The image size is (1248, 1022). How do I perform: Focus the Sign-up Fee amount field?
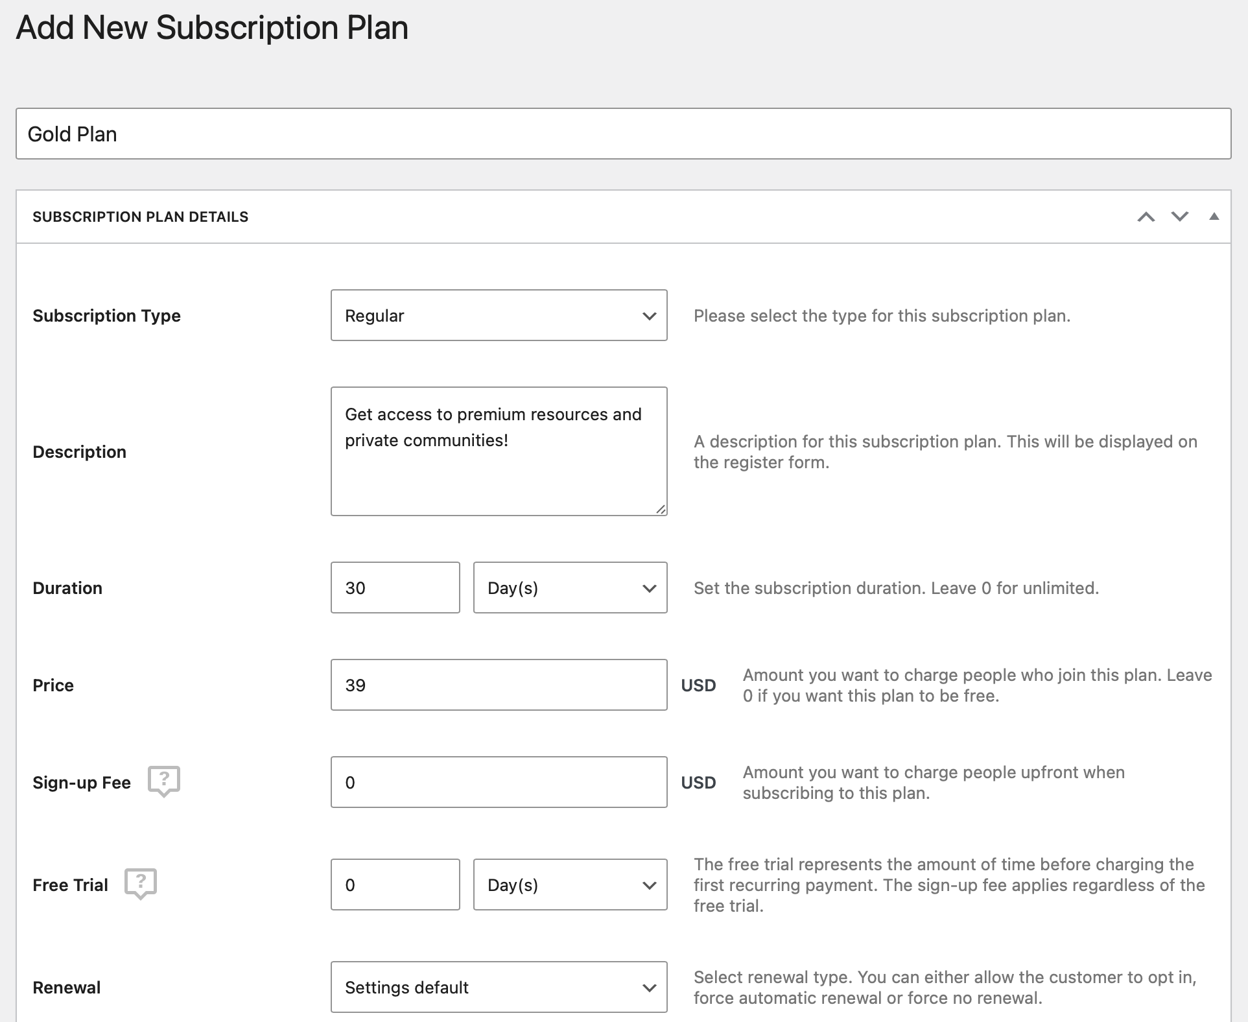[499, 782]
